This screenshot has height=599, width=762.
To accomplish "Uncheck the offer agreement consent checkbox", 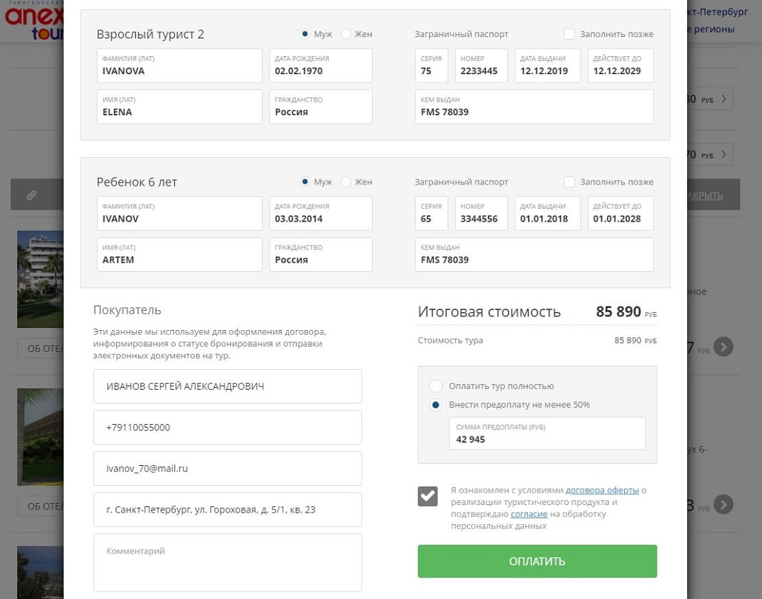I will (428, 496).
